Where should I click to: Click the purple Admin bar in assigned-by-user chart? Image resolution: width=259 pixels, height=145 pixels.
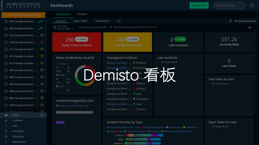tap(60, 122)
